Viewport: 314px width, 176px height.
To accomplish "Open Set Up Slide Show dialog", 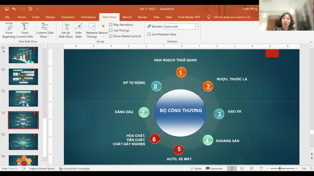I will (x=66, y=30).
